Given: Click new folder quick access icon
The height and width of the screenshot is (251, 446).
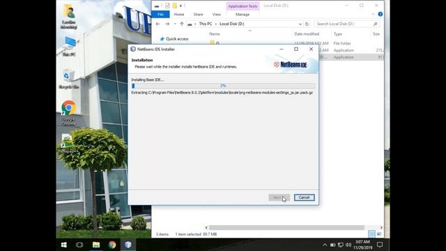Looking at the screenshot, I should pyautogui.click(x=174, y=6).
